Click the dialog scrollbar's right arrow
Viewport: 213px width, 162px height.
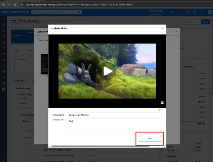165,146
